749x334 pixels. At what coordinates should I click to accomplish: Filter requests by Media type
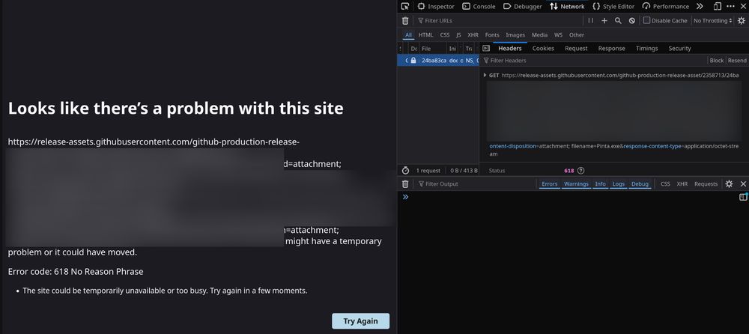click(x=540, y=35)
